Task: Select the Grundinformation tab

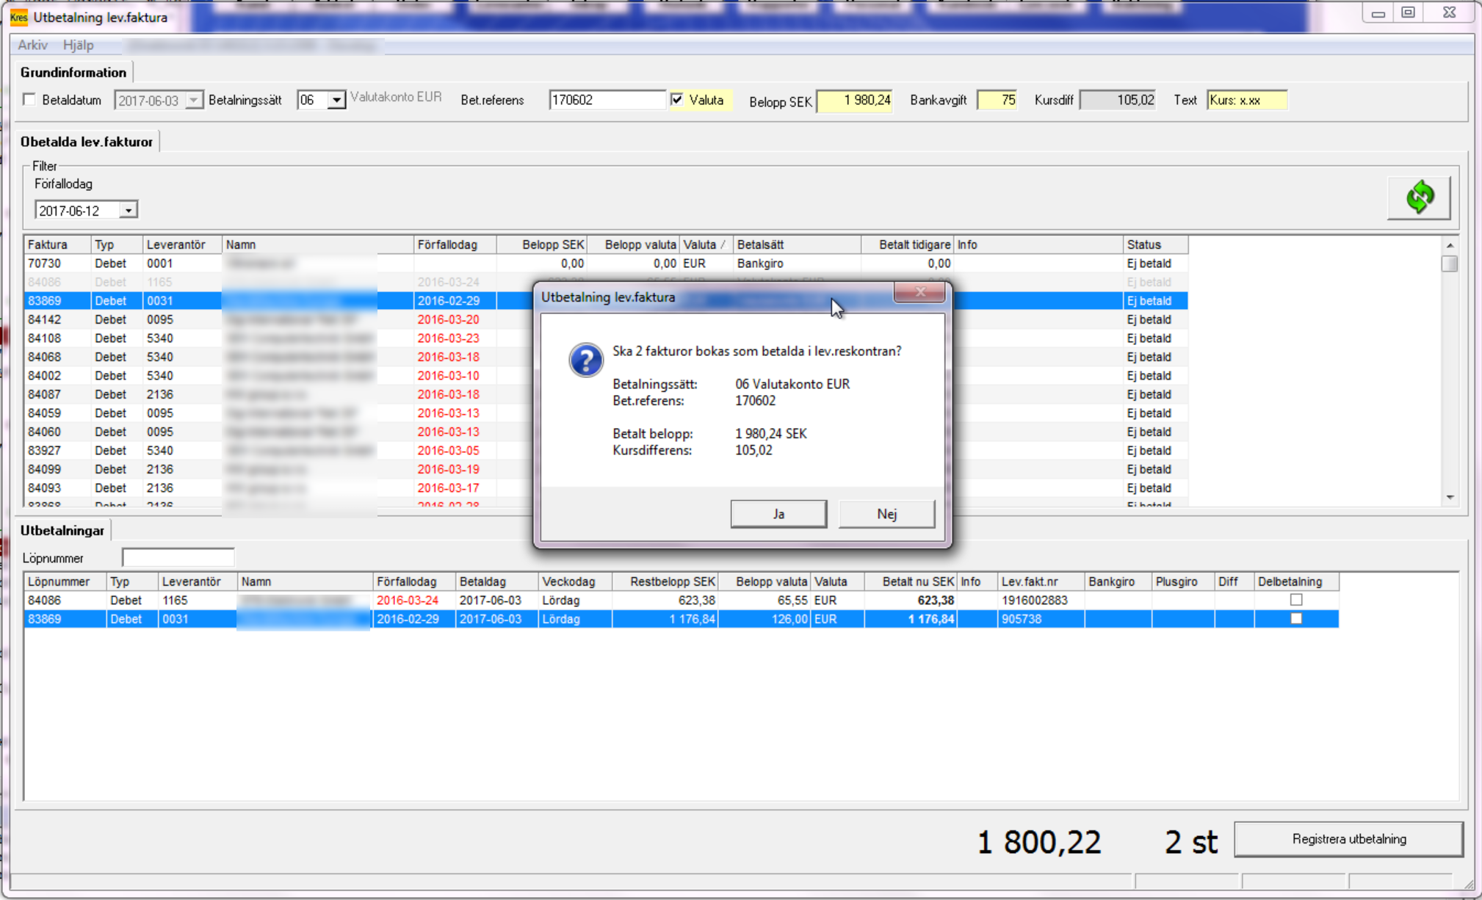Action: click(73, 72)
